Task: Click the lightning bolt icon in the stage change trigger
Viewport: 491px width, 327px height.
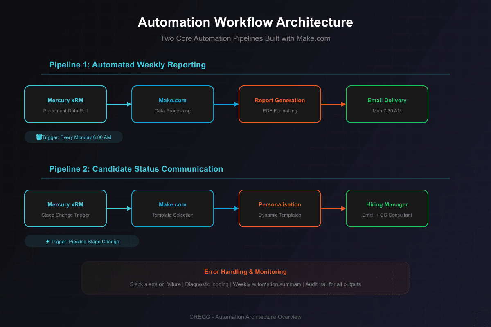Action: (x=47, y=242)
